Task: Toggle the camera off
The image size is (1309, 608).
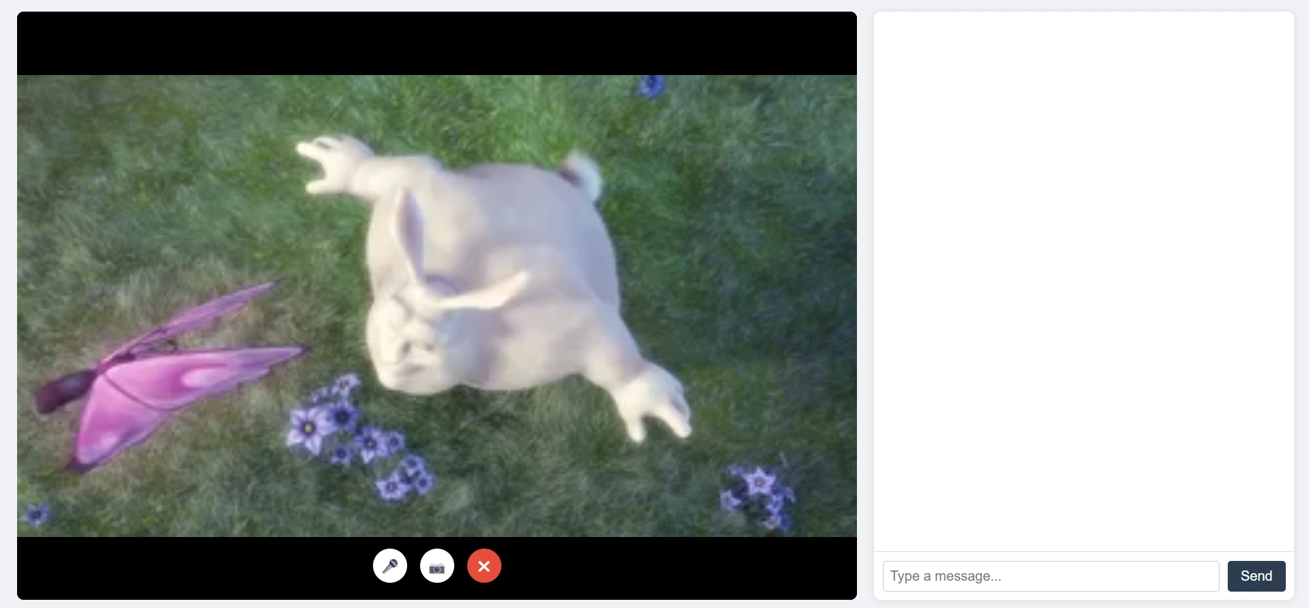Action: tap(437, 566)
